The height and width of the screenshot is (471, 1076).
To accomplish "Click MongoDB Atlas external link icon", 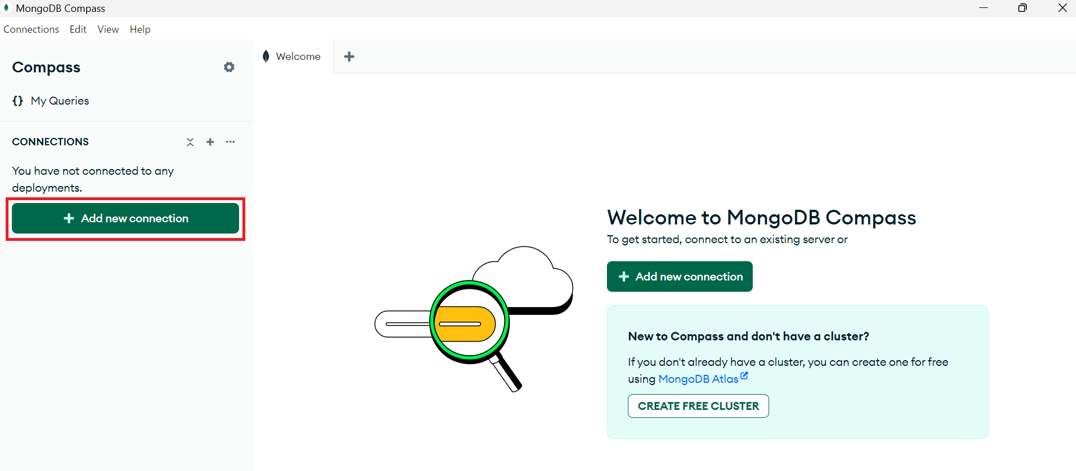I will tap(744, 376).
